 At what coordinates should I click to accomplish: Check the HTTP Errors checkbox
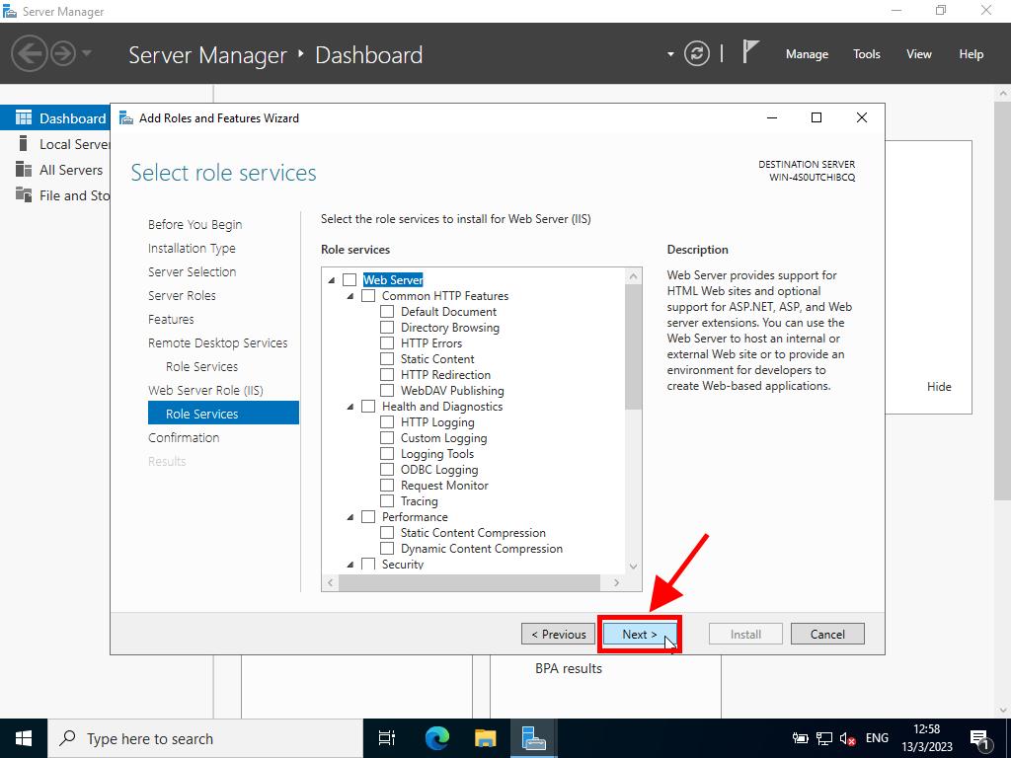point(387,342)
